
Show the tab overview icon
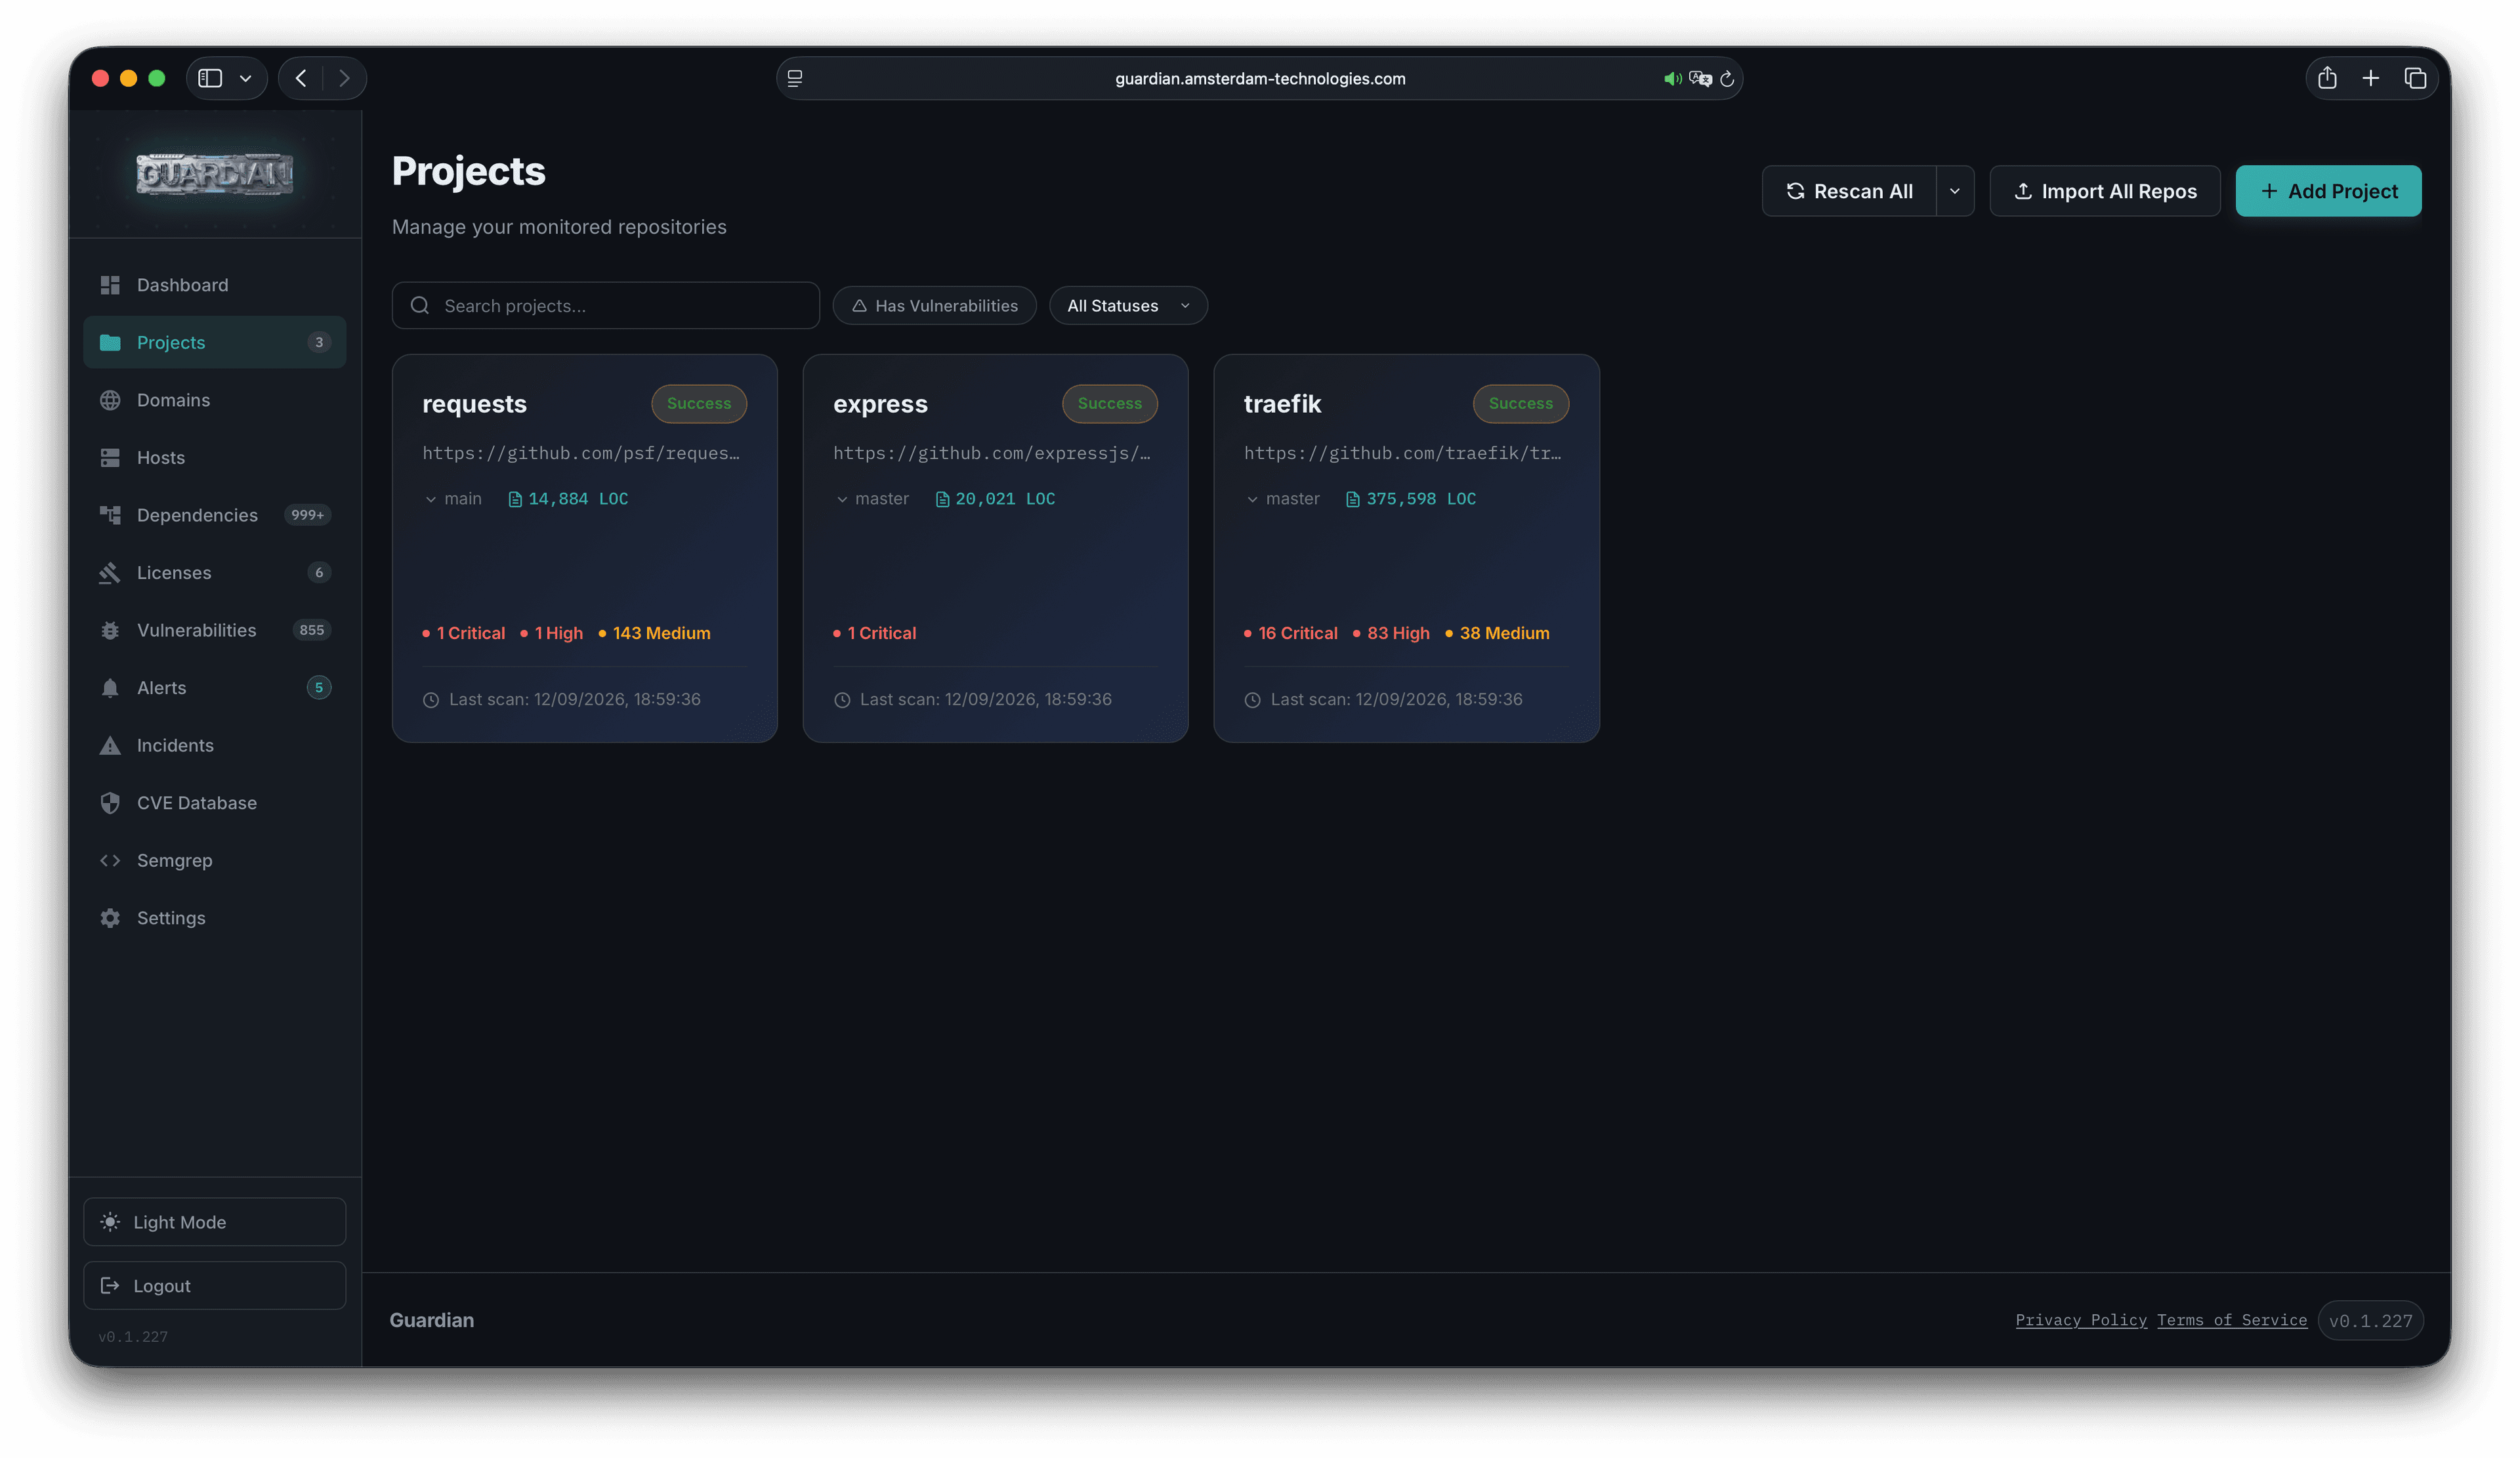[x=2415, y=78]
